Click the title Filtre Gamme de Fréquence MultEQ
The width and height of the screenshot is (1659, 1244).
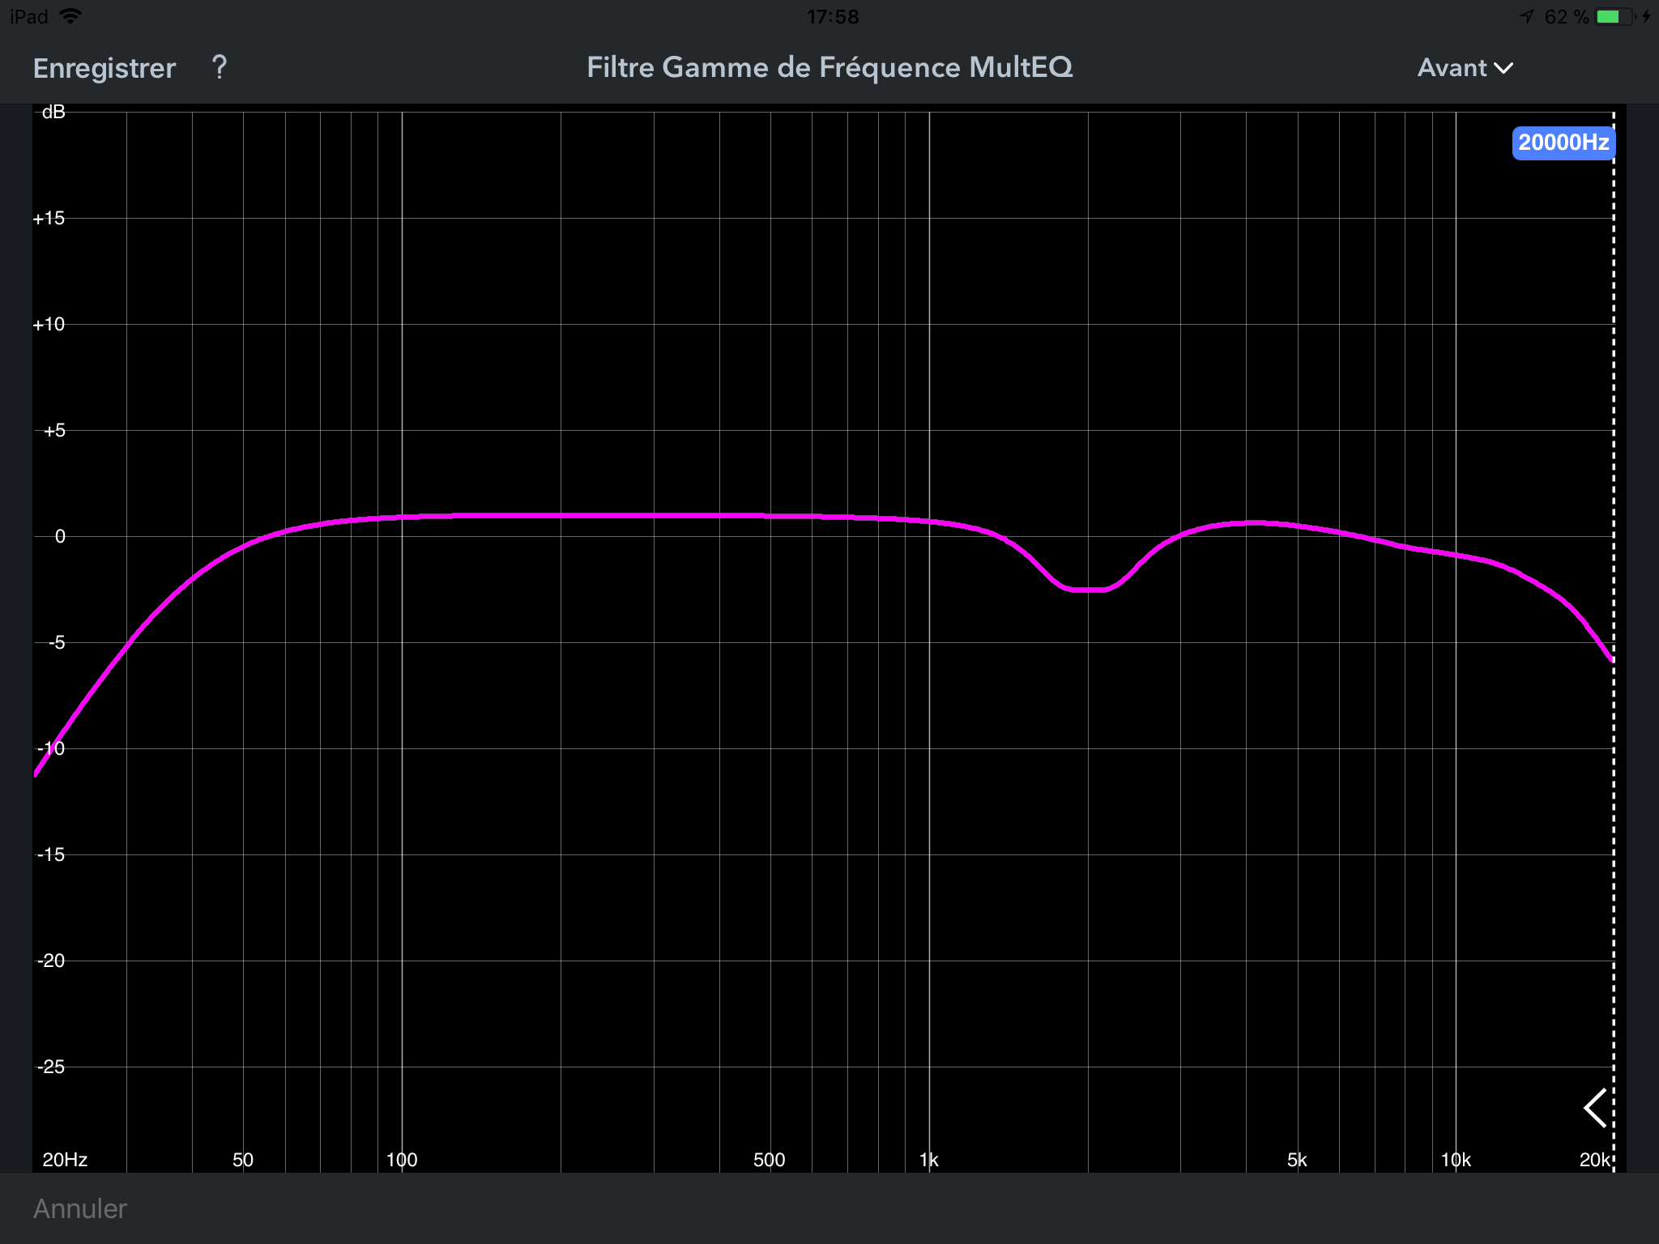tap(829, 67)
